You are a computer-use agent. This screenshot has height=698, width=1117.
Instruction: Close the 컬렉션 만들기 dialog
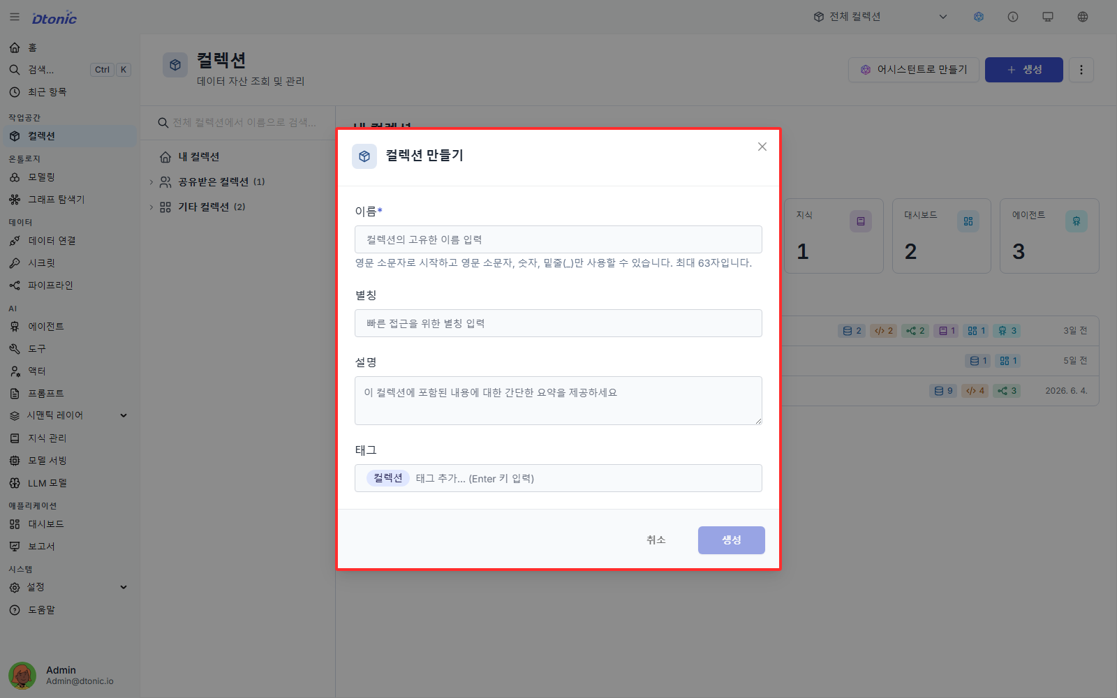click(x=762, y=147)
